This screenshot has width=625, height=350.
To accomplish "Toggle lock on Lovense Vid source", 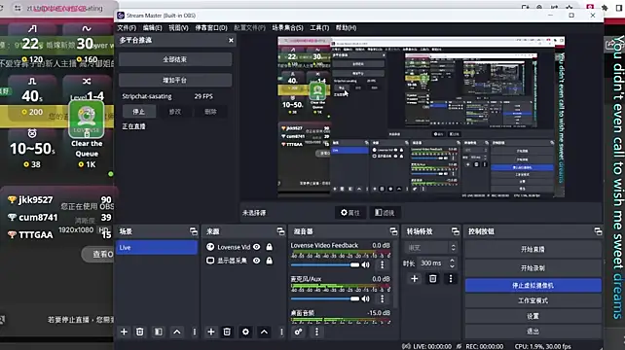I will coord(270,247).
